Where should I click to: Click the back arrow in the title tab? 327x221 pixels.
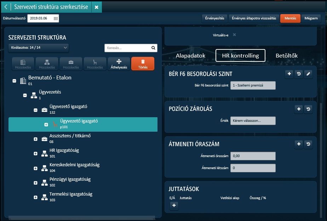(6, 7)
